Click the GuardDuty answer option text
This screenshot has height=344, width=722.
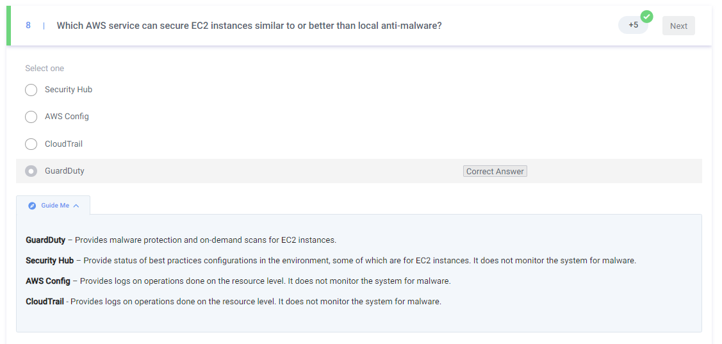[x=64, y=171]
